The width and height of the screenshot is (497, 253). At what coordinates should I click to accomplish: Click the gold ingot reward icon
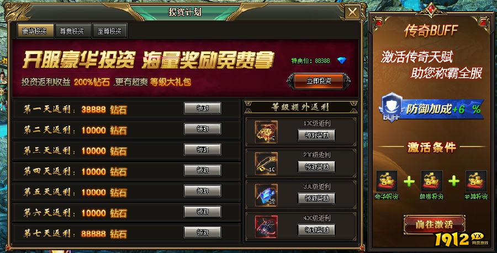[x=266, y=132]
